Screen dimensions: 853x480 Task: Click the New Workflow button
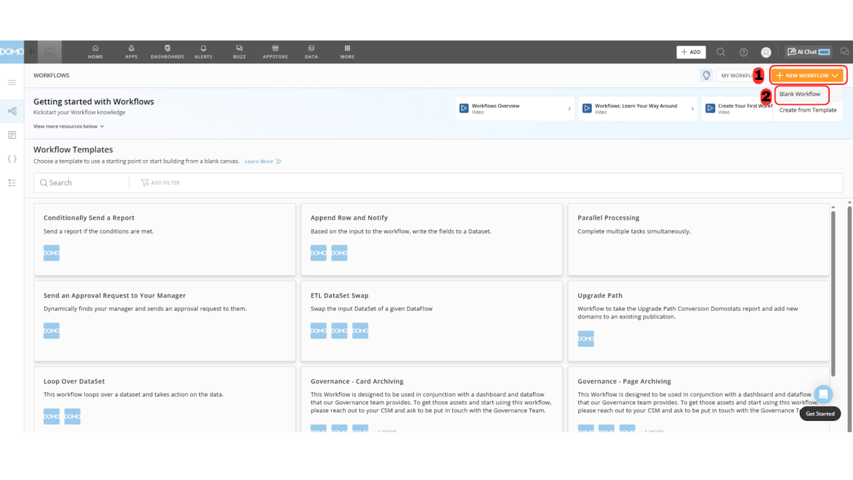coord(807,75)
